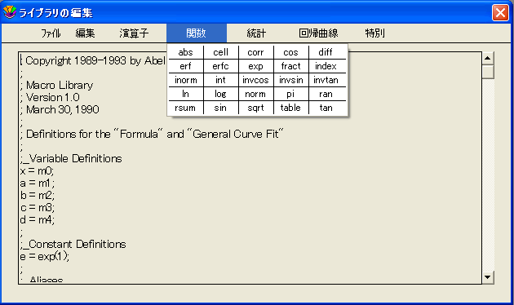Place cursor on the 'x = m0;' line
514x305 pixels.
click(x=37, y=171)
